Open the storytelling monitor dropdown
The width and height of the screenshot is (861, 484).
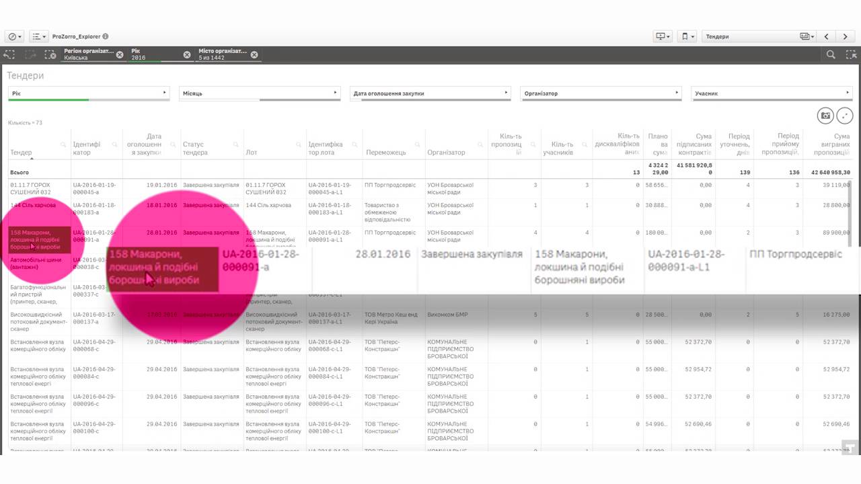tap(663, 36)
